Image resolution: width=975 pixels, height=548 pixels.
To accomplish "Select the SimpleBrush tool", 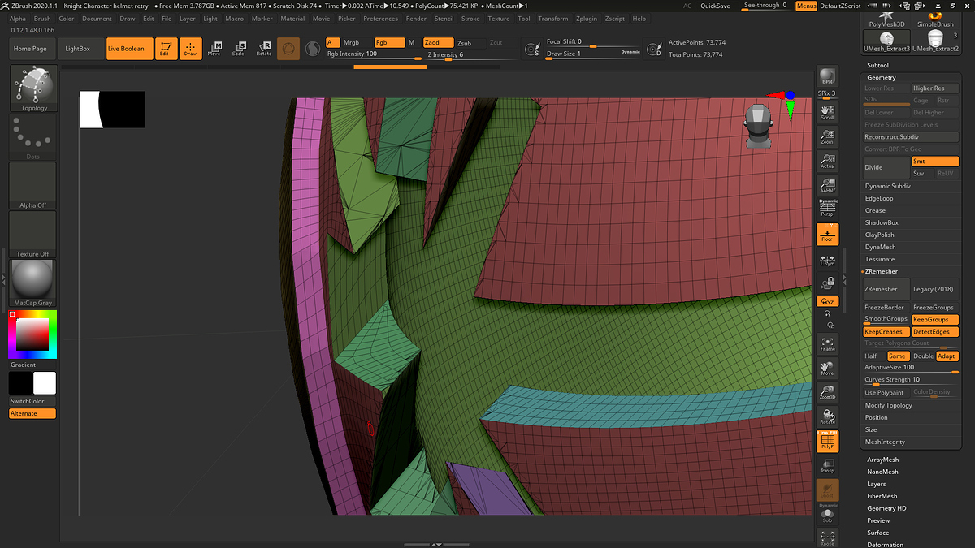I will point(935,19).
